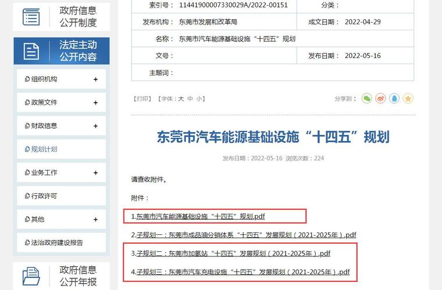Open the 法治政府建设报告 sidebar item

[61, 242]
